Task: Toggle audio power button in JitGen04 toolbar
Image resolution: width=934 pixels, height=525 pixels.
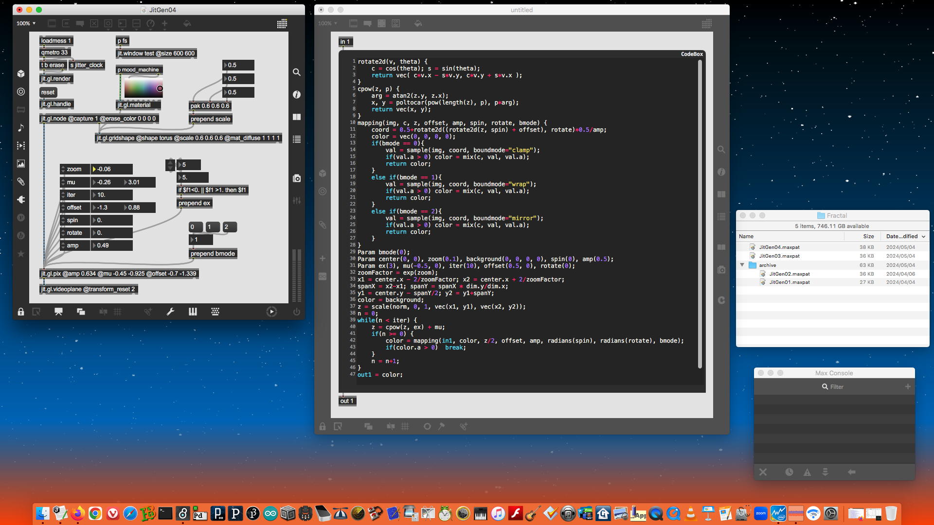Action: click(296, 312)
